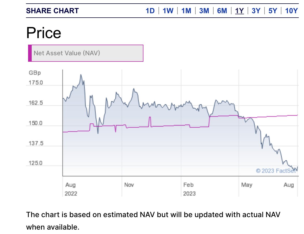View the 5Y price history
Screen dimensions: 304x234
(273, 11)
